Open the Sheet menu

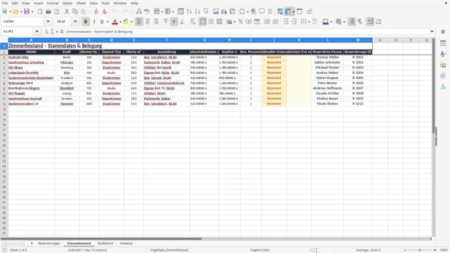tap(81, 3)
